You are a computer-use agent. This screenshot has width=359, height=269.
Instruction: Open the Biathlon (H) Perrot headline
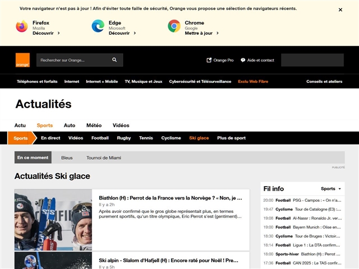pos(171,198)
